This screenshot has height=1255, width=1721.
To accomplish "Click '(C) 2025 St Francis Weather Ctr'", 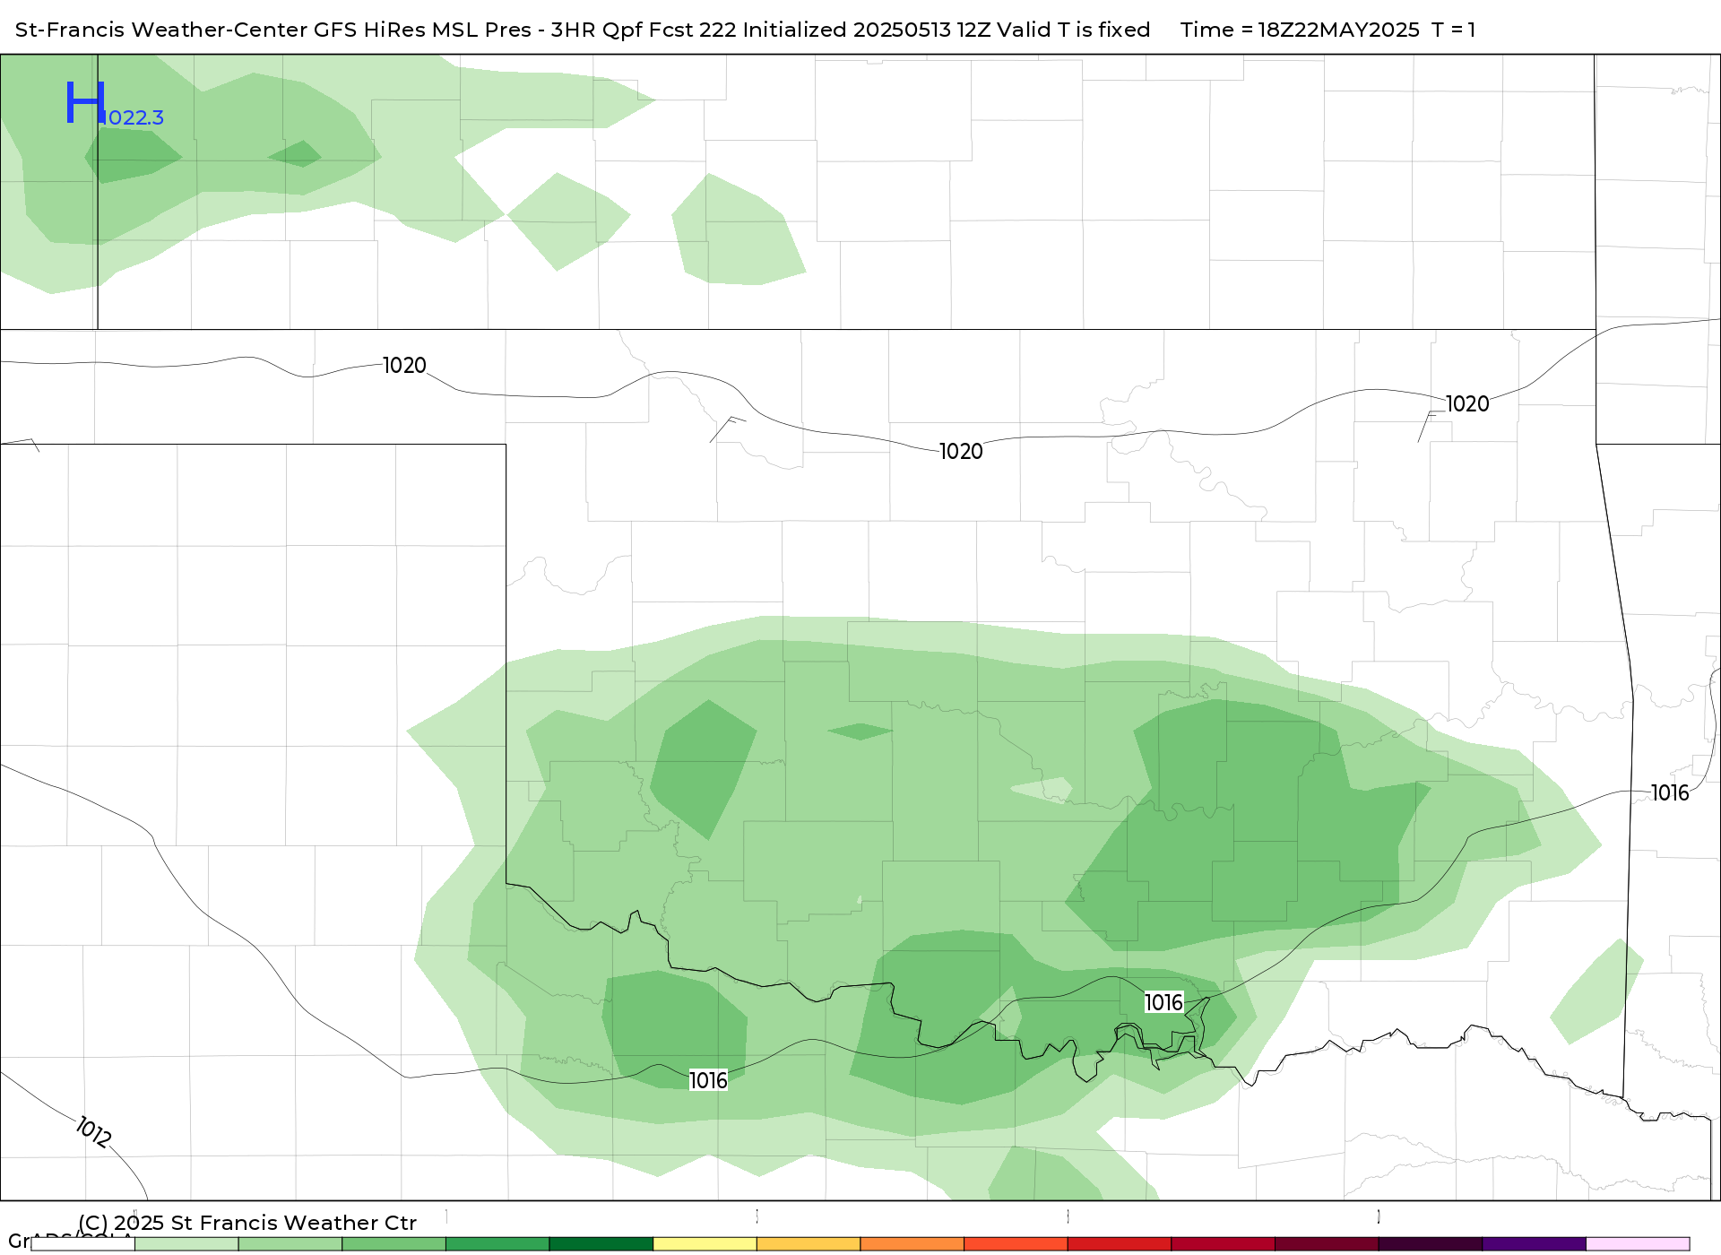I will [247, 1223].
